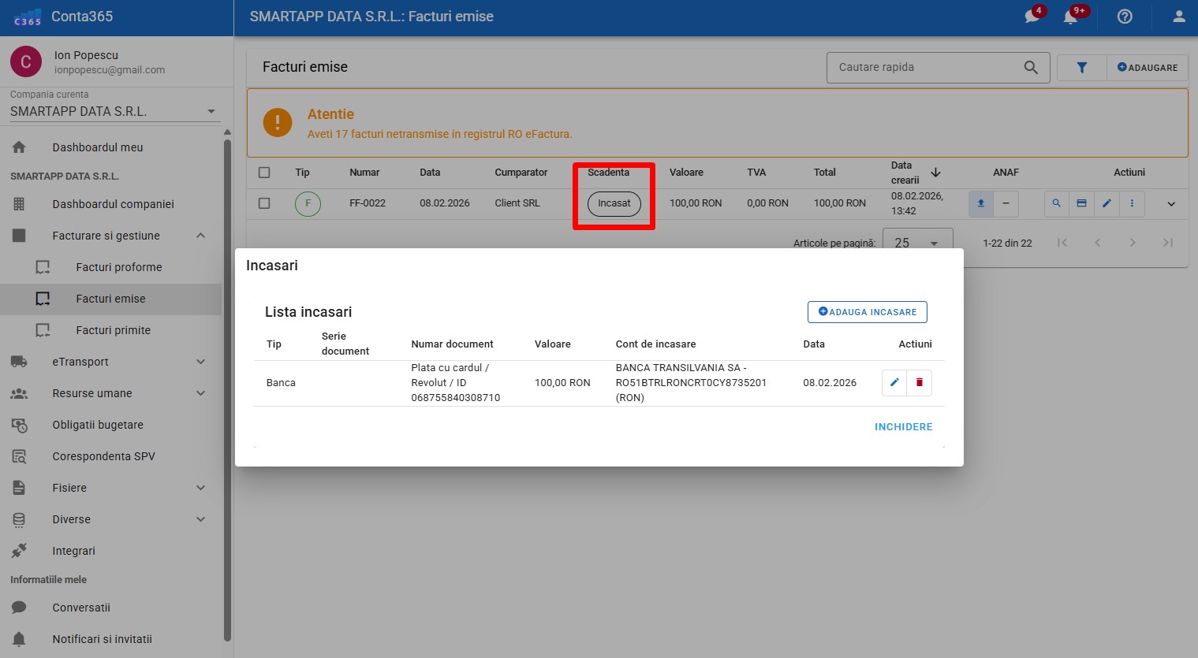The image size is (1198, 658).
Task: Open the current company dropdown SMARTAPP DATA S.R.L.
Action: point(112,112)
